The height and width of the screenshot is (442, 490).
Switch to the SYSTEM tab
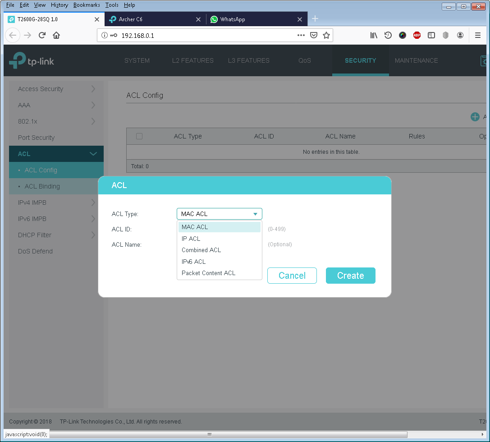tap(137, 60)
